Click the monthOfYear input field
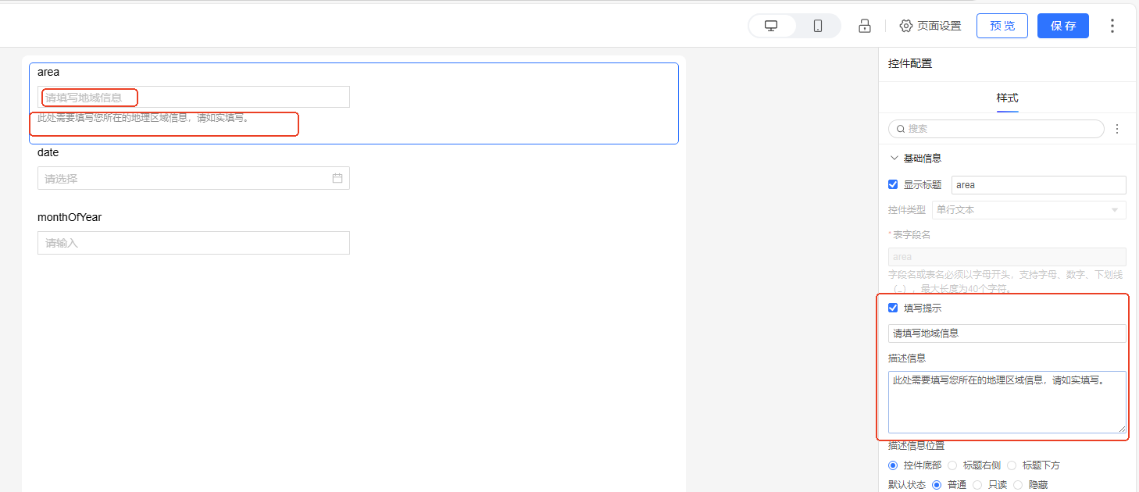Screen dimensions: 1139x492 [193, 243]
